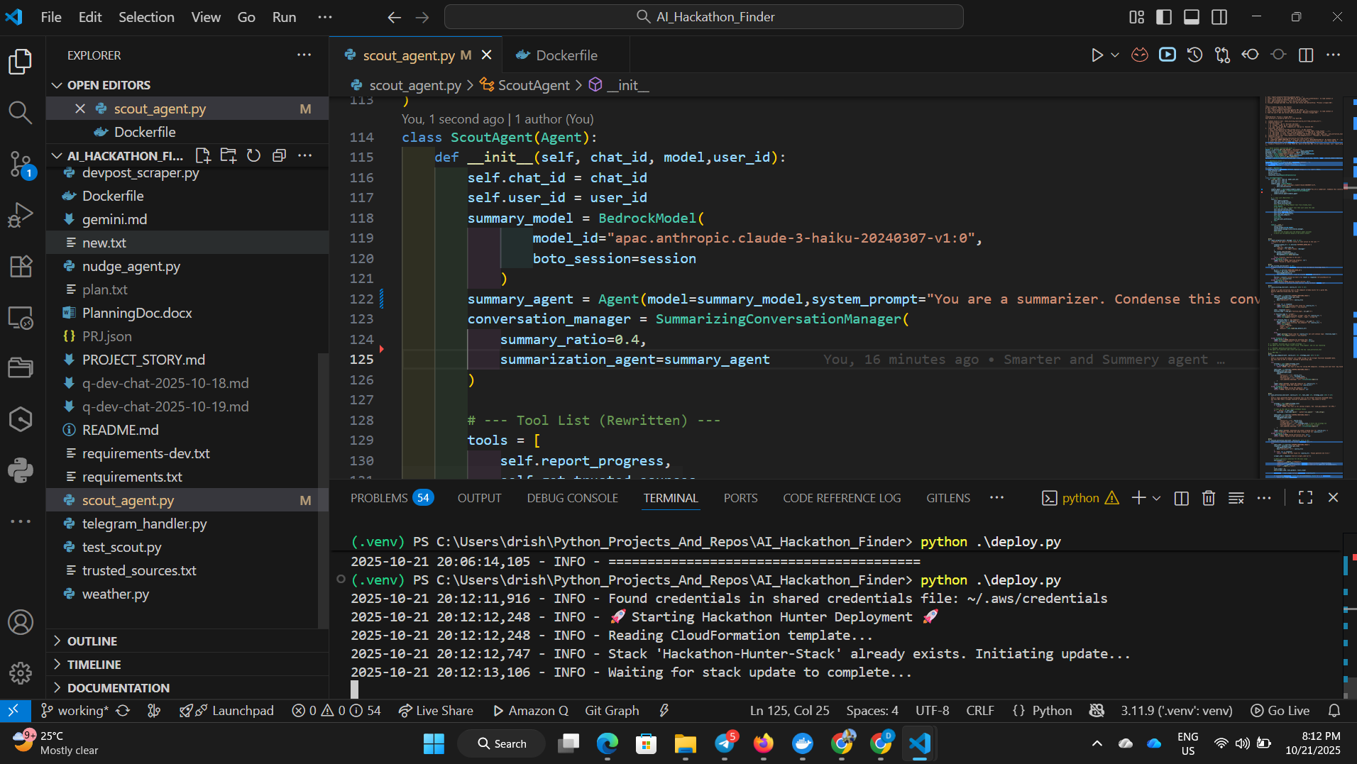Open the PROBLEMS panel tab
The width and height of the screenshot is (1357, 764).
[x=380, y=497]
